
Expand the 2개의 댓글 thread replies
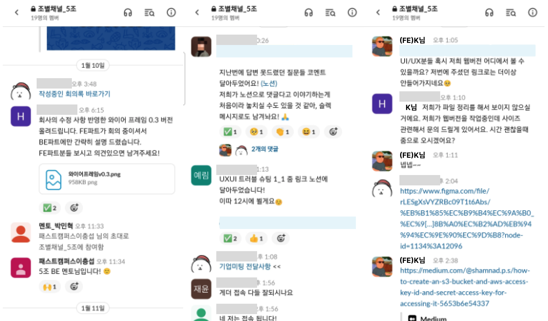coord(265,149)
